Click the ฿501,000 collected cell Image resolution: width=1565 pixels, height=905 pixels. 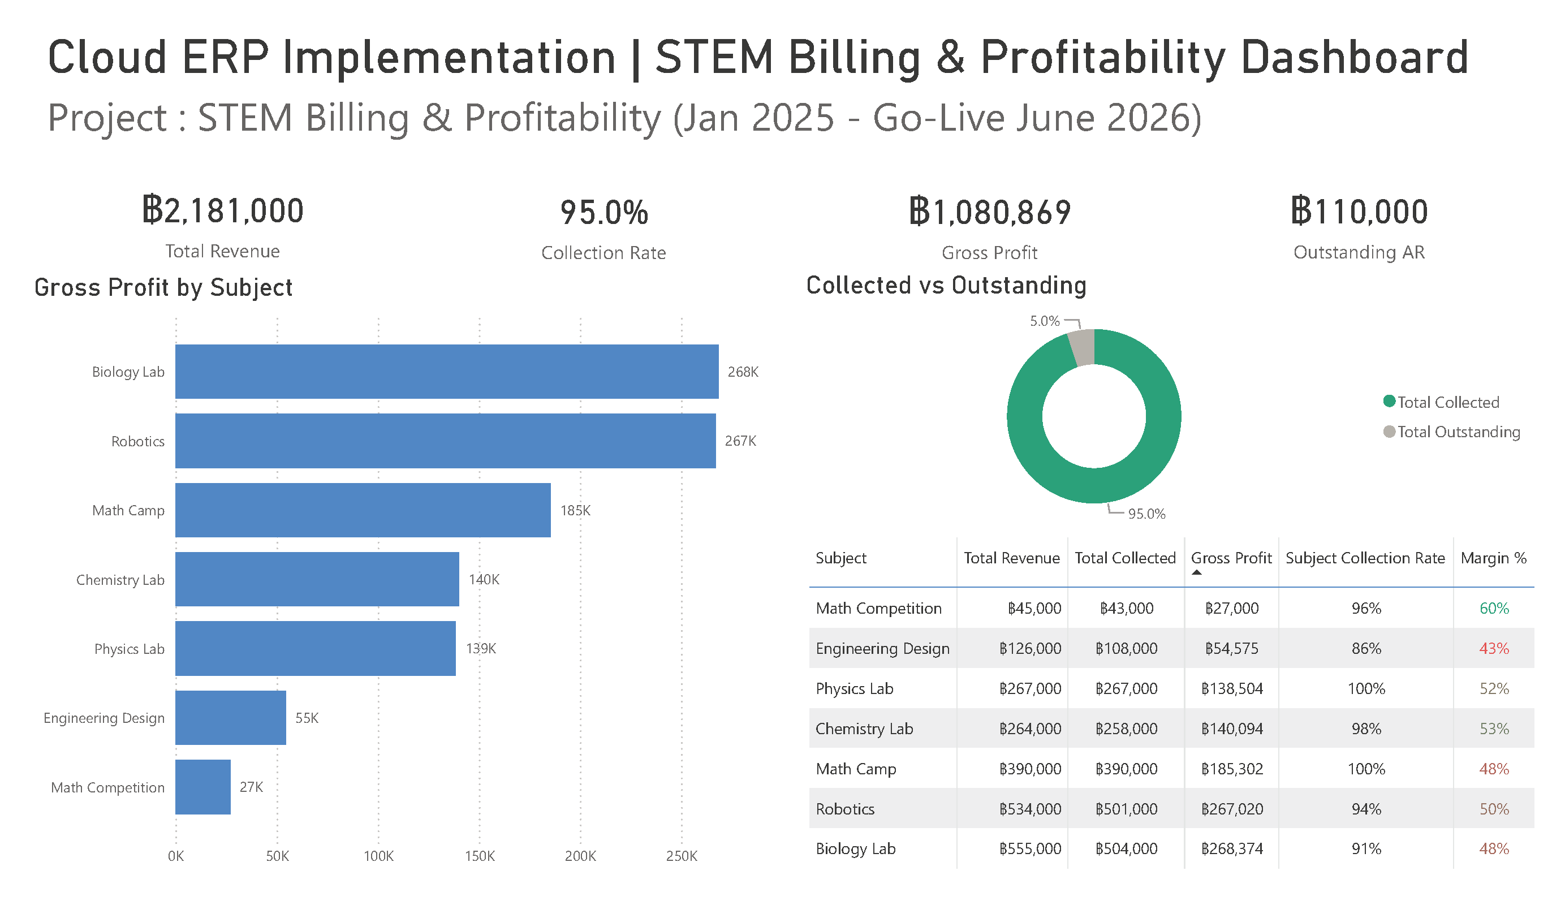[x=1126, y=809]
